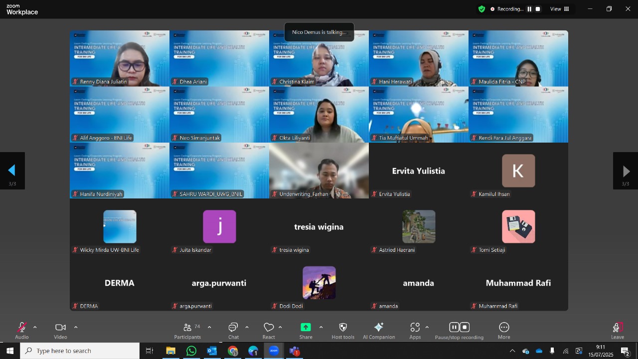Viewport: 638px width, 359px height.
Task: Select Underwriting_Farhan's video tile
Action: coord(319,171)
